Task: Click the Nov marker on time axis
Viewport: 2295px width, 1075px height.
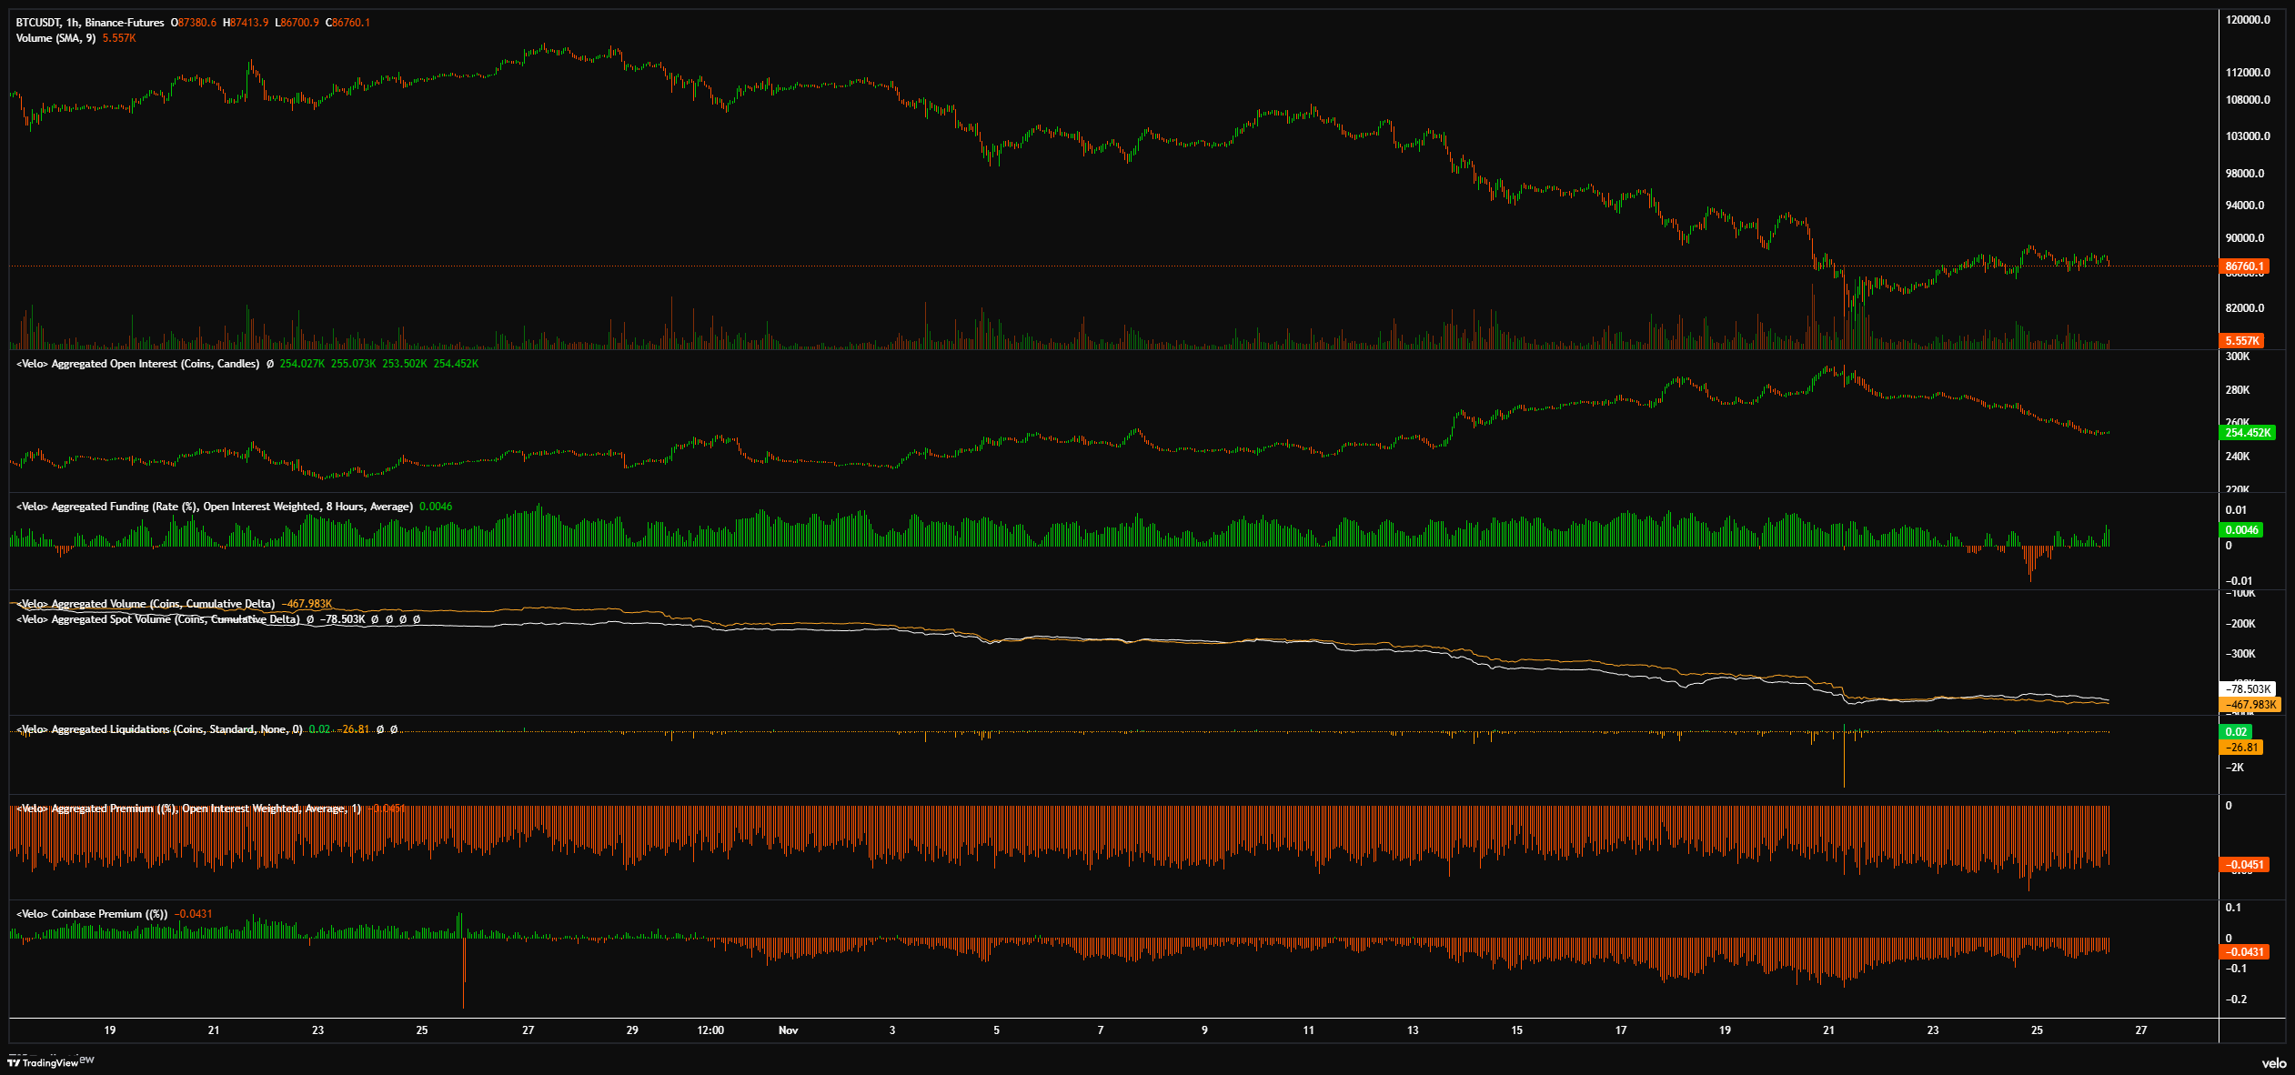Action: [x=788, y=1030]
